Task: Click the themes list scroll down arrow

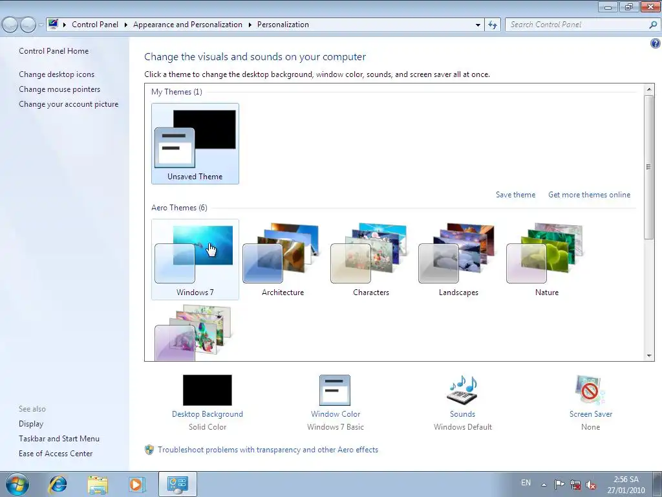Action: pos(649,356)
